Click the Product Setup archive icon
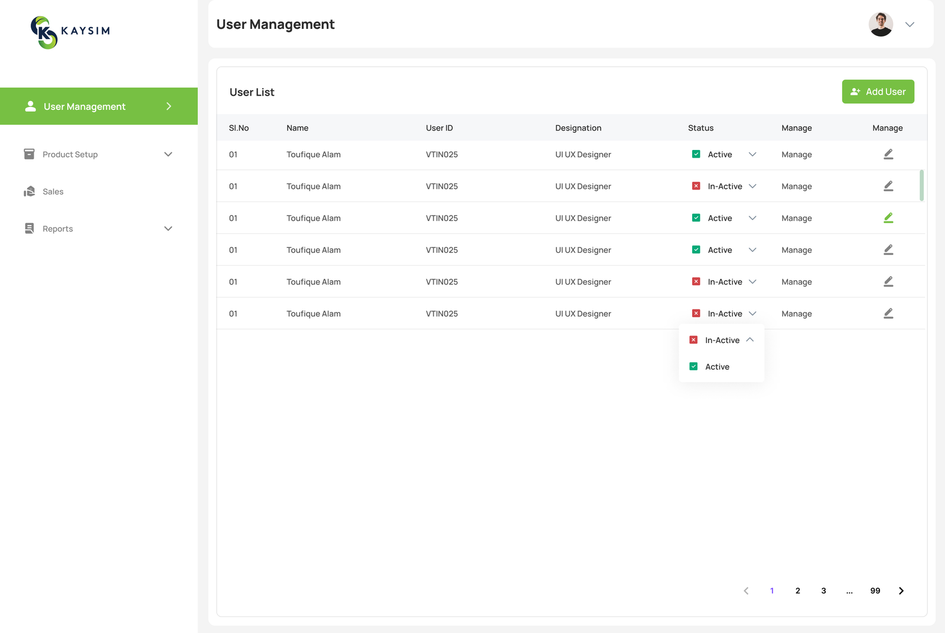Image resolution: width=945 pixels, height=633 pixels. tap(29, 154)
